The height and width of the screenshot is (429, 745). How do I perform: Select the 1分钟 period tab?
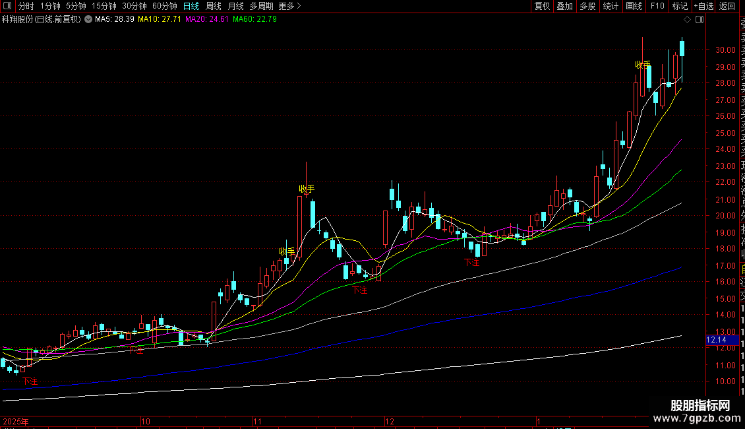click(50, 6)
